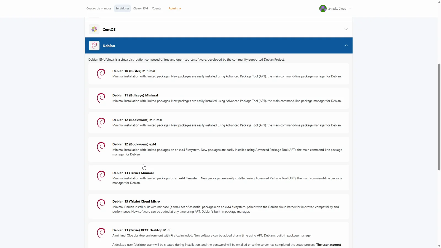Select Debian 11 (Bullseye) Minimal title
This screenshot has height=248, width=441.
tap(135, 95)
